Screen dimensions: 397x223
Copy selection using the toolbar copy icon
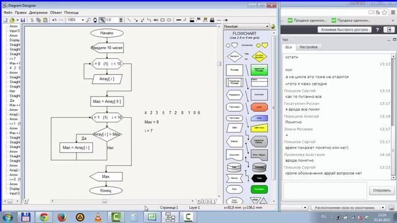pyautogui.click(x=38, y=20)
